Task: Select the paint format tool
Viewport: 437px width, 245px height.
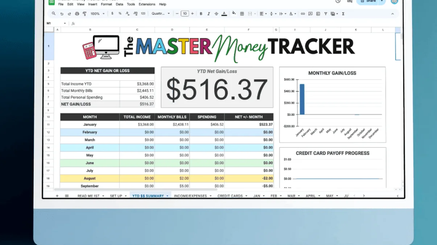Action: click(84, 14)
